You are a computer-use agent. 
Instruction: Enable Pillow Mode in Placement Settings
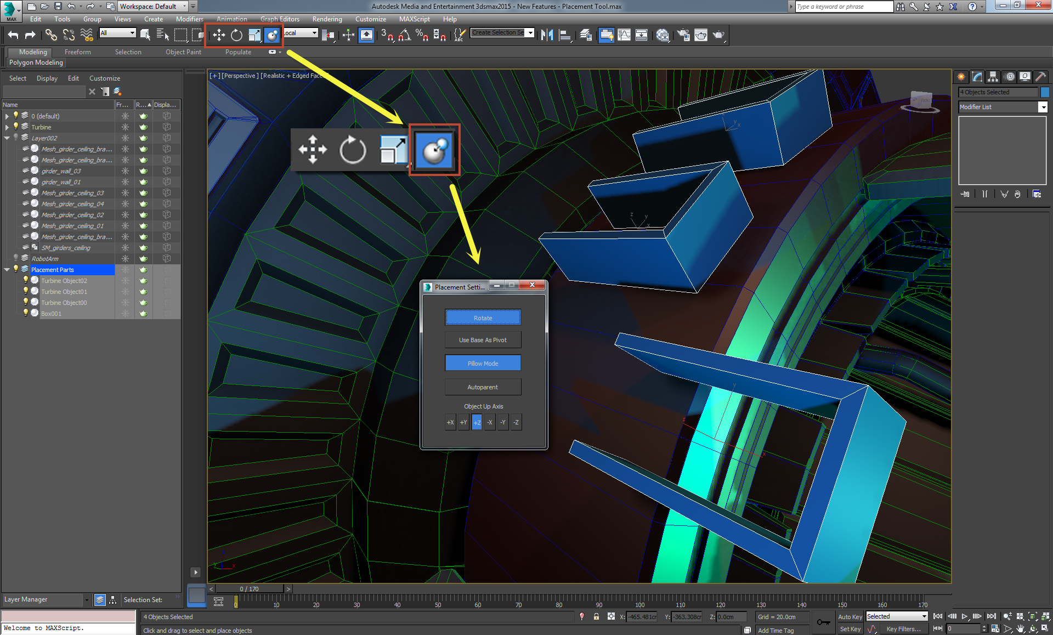tap(482, 364)
